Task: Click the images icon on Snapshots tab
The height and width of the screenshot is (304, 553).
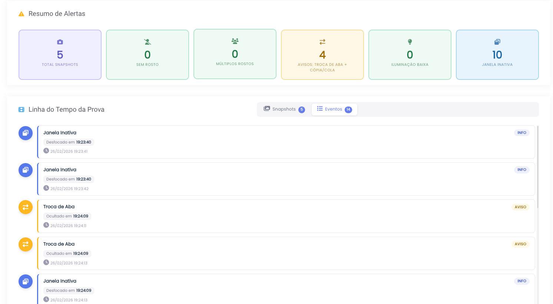Action: pos(267,109)
